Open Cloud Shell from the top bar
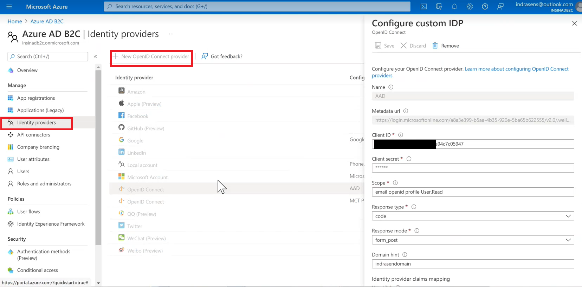 point(424,7)
